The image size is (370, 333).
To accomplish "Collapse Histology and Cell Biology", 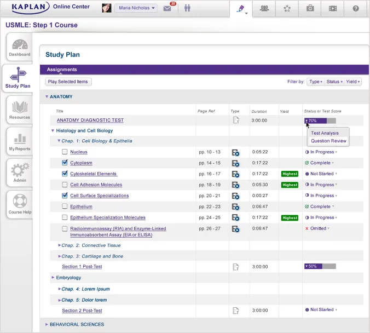I will click(53, 130).
